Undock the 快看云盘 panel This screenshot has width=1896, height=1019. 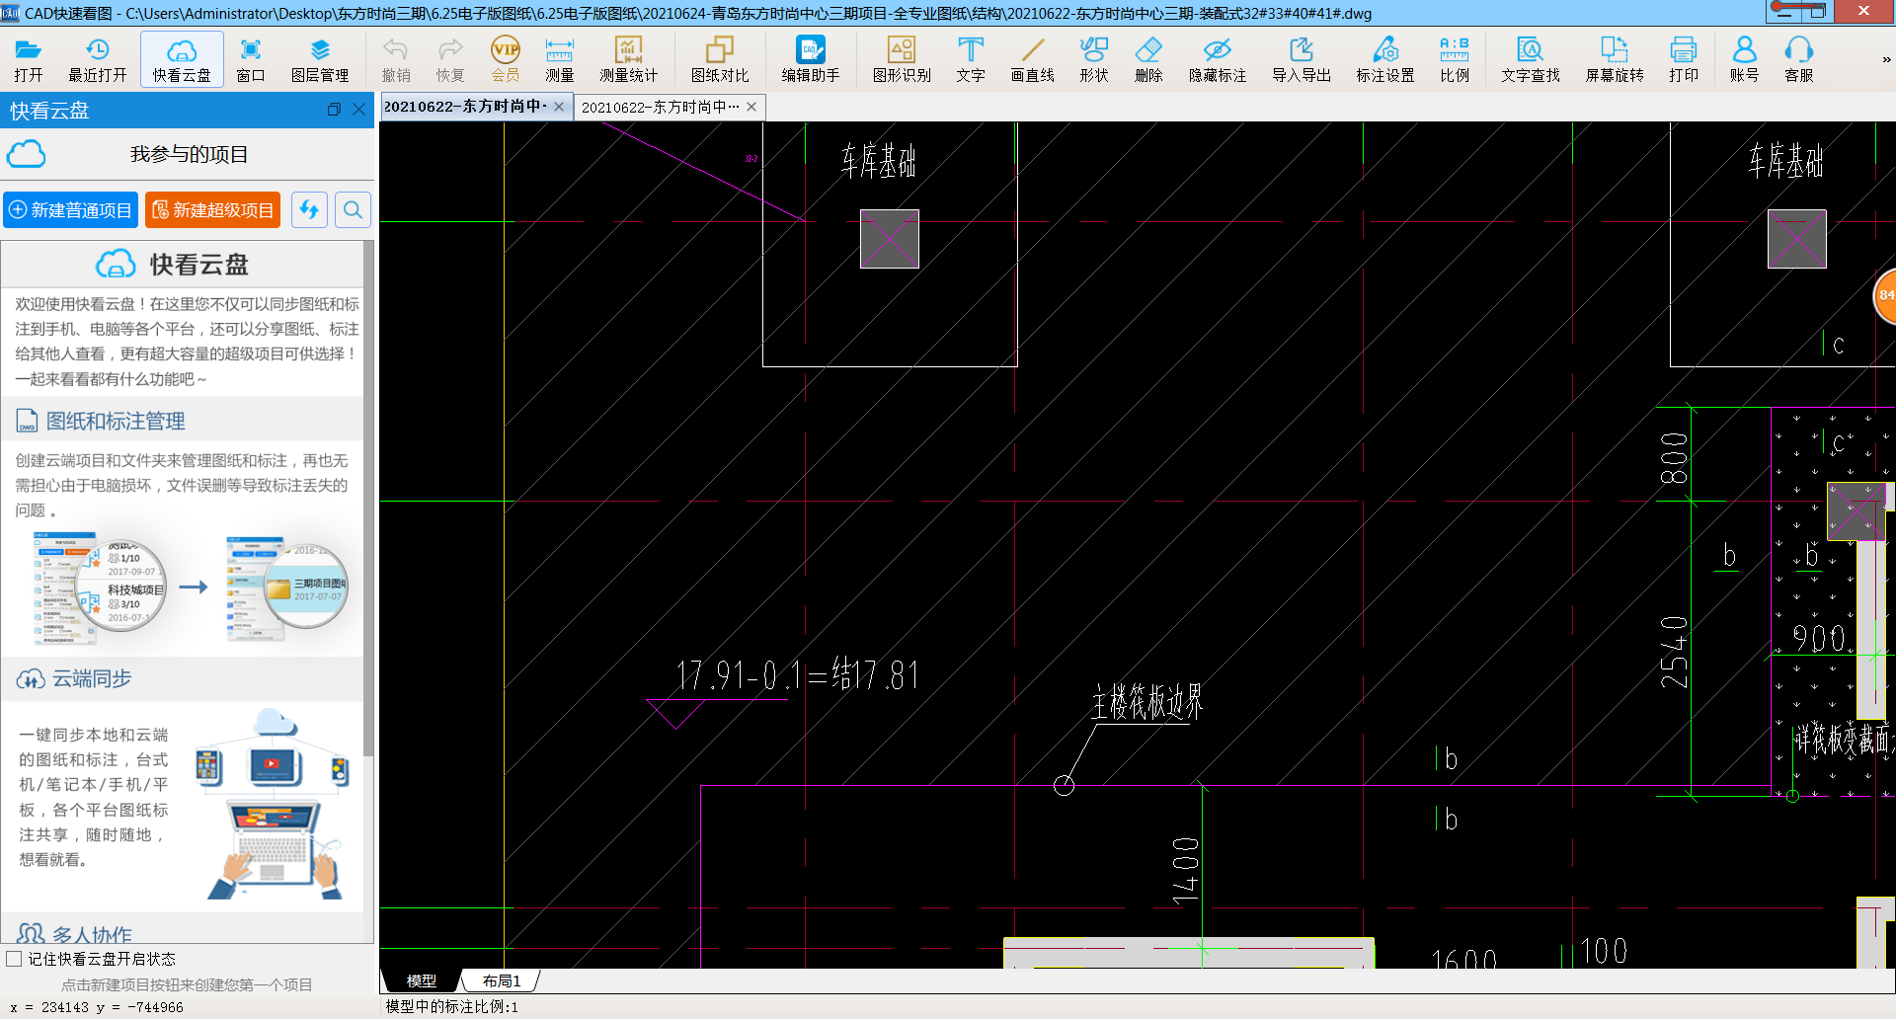[x=334, y=110]
